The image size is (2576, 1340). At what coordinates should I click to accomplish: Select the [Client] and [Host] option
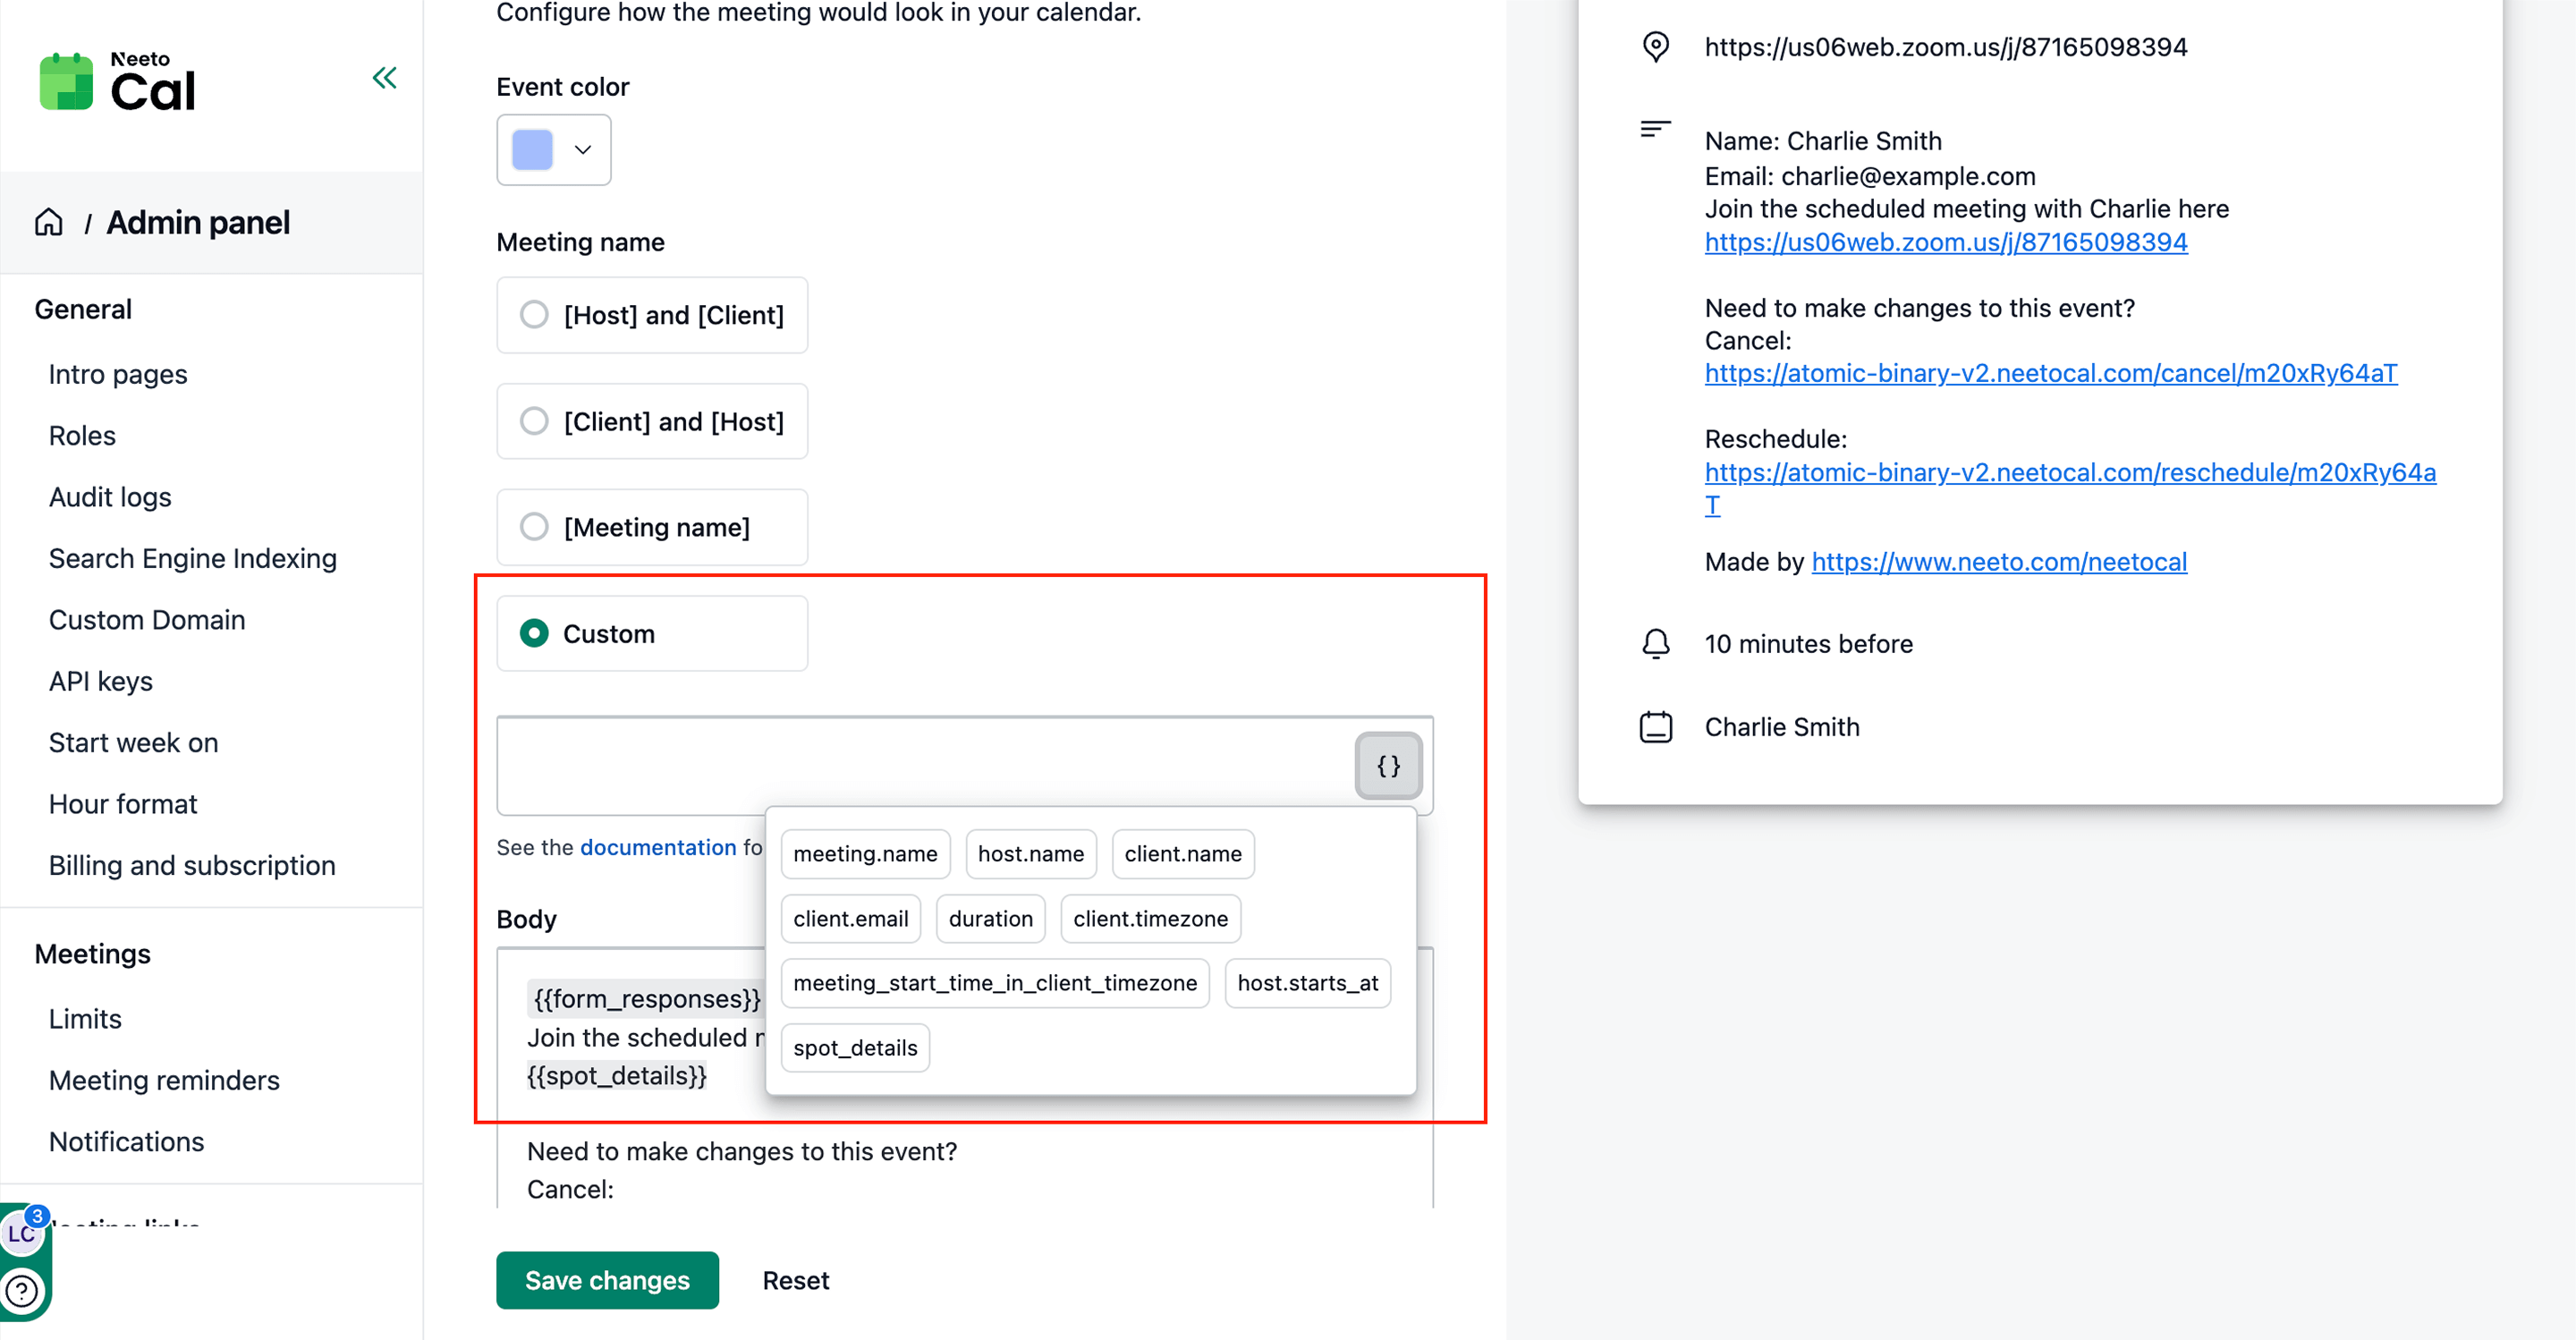click(534, 421)
